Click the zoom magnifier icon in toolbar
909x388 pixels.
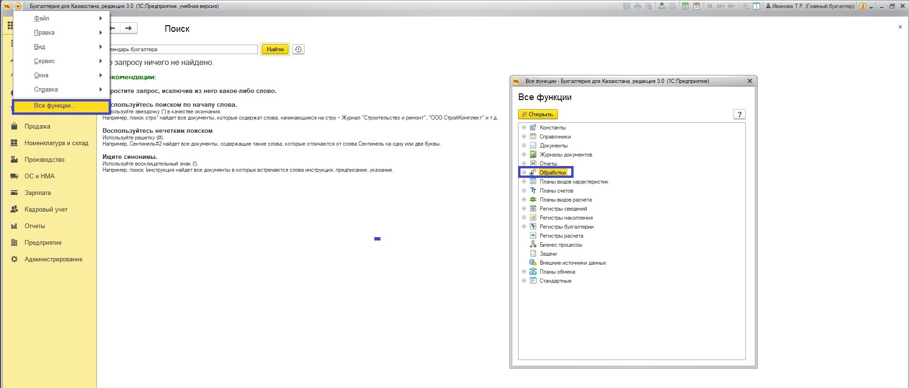[745, 6]
